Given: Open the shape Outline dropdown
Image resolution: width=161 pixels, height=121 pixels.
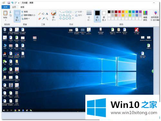Looking at the screenshot, I should 79,12.
